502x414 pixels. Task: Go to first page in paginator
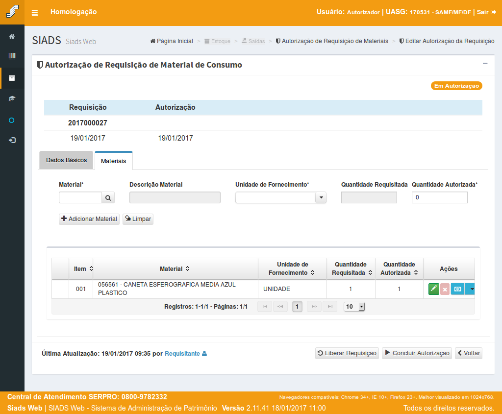point(265,307)
